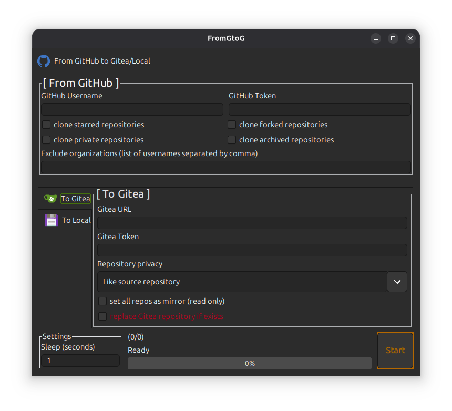Check set all repos as mirror

102,301
